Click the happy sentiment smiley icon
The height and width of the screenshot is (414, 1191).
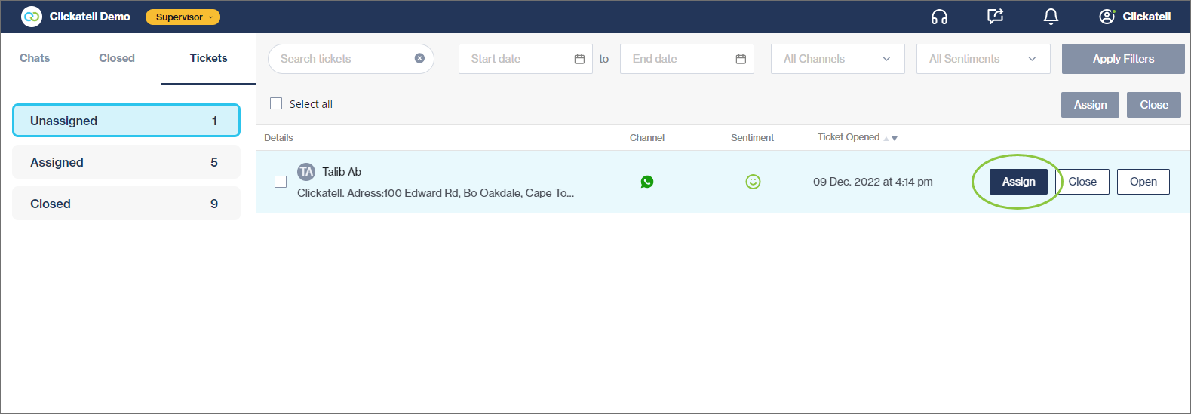(x=753, y=182)
